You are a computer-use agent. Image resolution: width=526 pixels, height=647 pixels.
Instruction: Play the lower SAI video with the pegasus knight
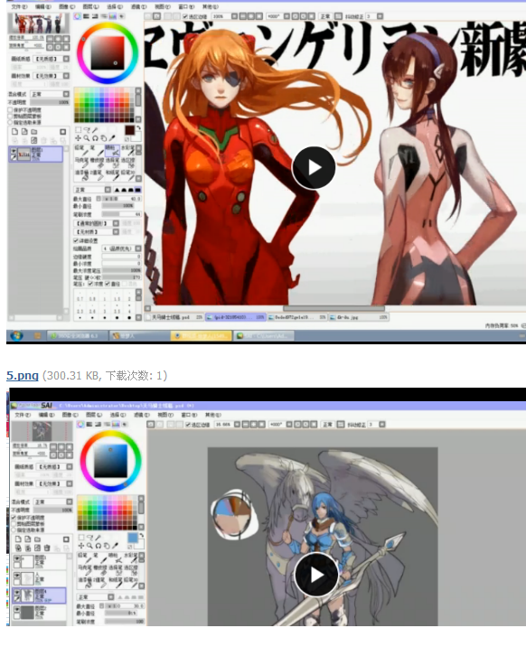(x=316, y=575)
